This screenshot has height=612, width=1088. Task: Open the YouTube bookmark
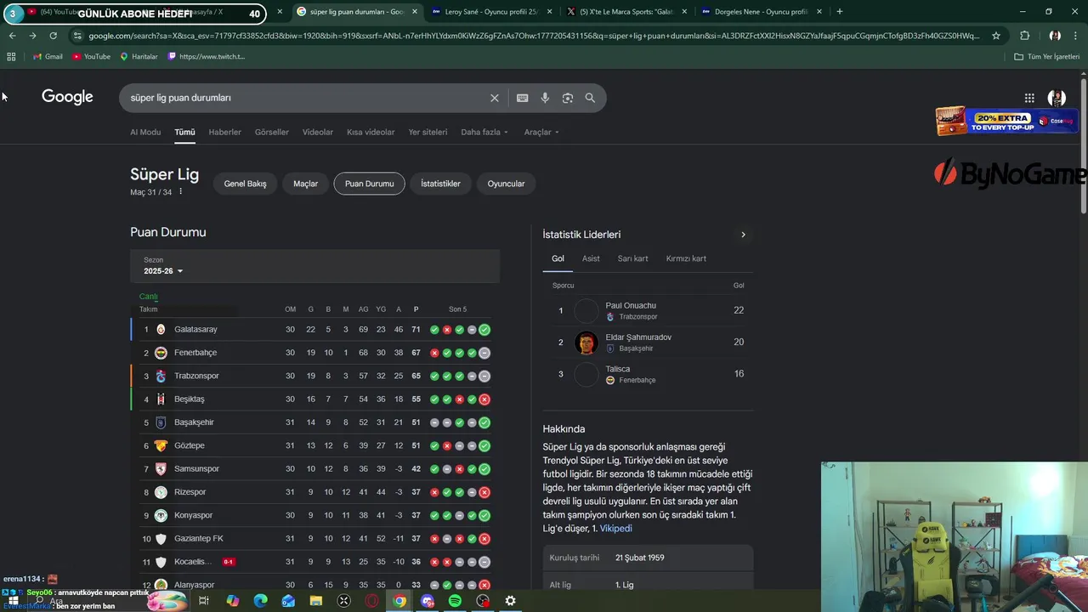91,56
